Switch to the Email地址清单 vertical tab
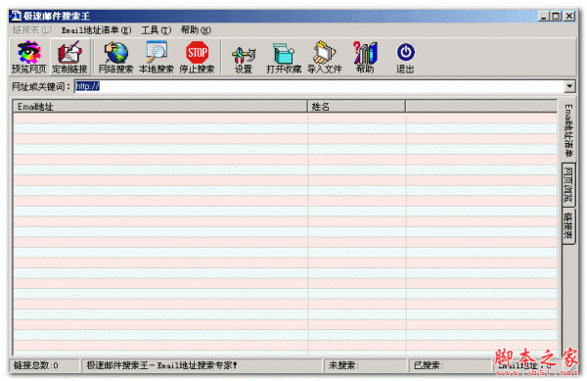587x381 pixels. point(568,130)
